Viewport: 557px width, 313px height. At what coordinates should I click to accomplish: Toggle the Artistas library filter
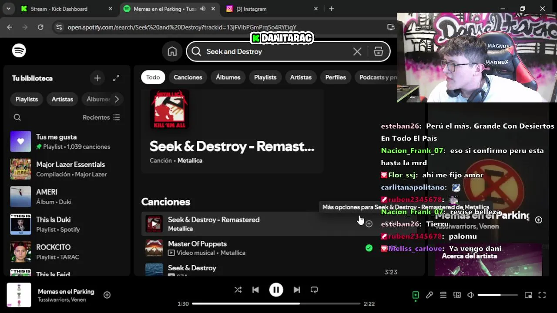pyautogui.click(x=62, y=99)
